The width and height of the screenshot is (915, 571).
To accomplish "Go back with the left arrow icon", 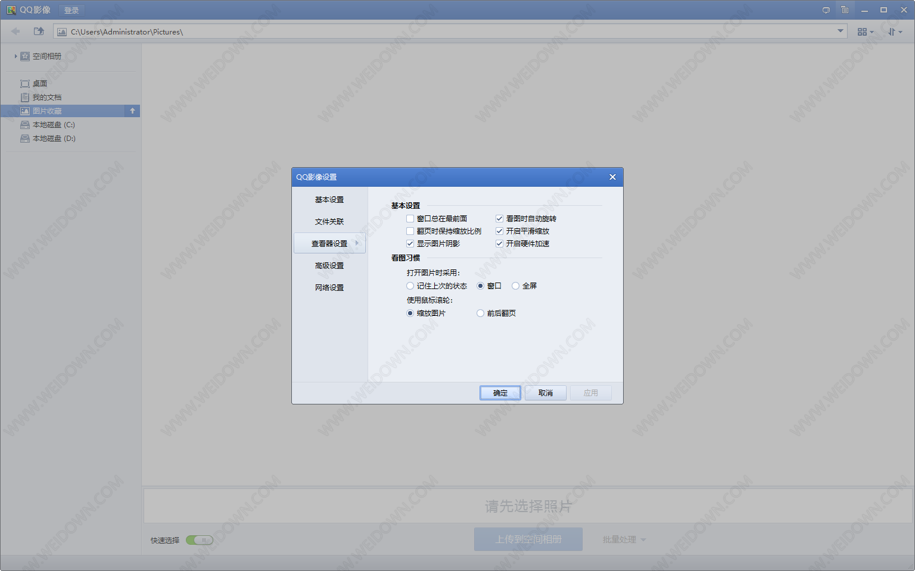I will click(15, 32).
